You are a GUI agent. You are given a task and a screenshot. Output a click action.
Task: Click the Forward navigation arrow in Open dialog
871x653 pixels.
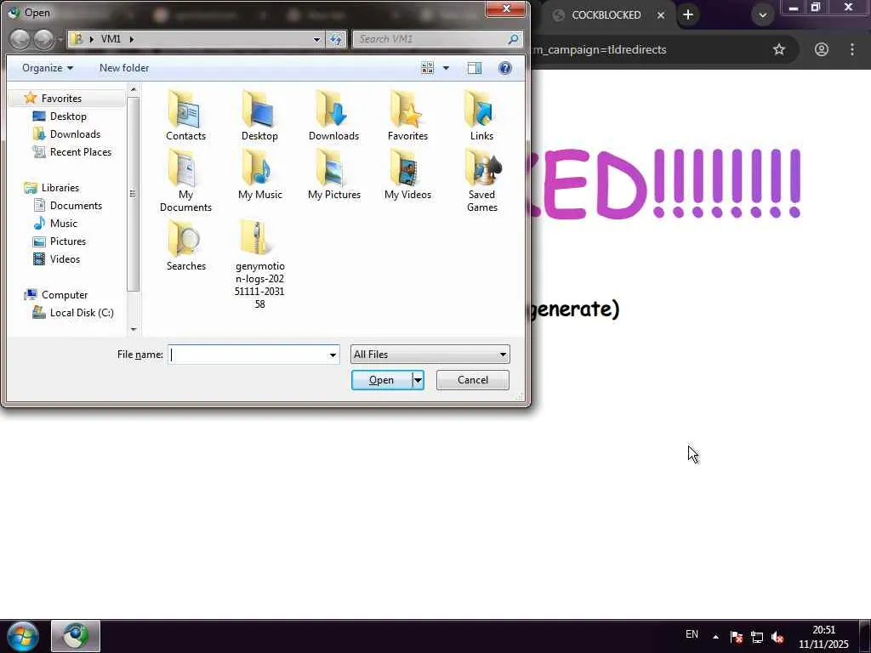43,39
